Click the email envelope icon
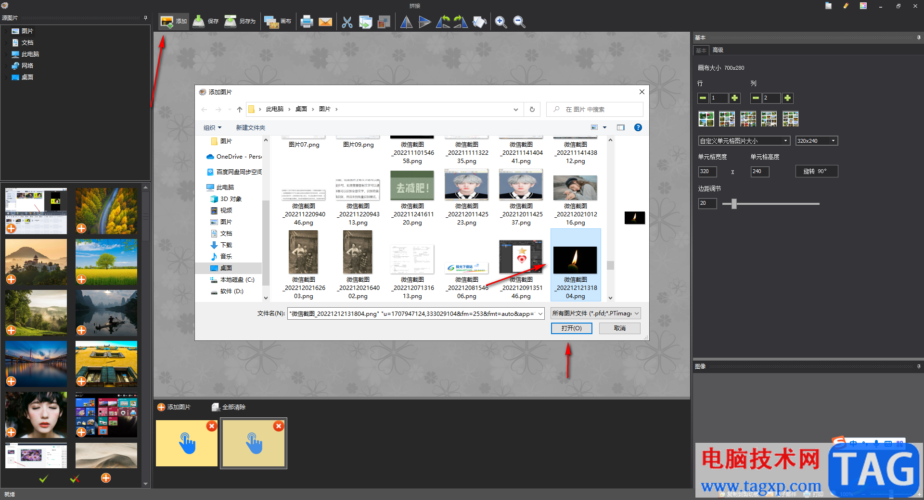 coord(325,22)
